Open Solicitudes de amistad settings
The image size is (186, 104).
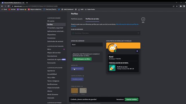pos(56,41)
